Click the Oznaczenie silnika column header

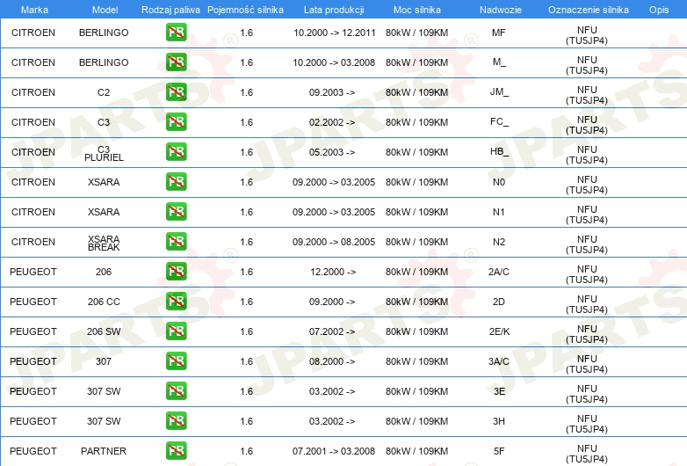pos(588,10)
